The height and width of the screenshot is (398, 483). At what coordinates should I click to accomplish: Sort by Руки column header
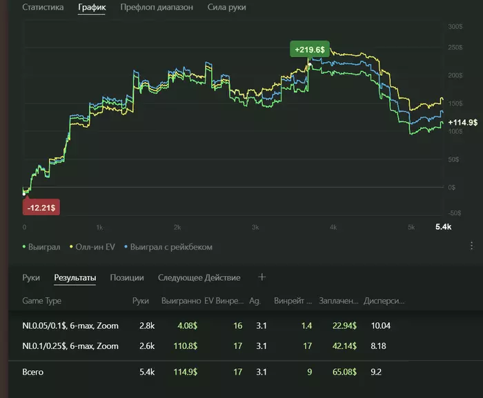click(141, 301)
